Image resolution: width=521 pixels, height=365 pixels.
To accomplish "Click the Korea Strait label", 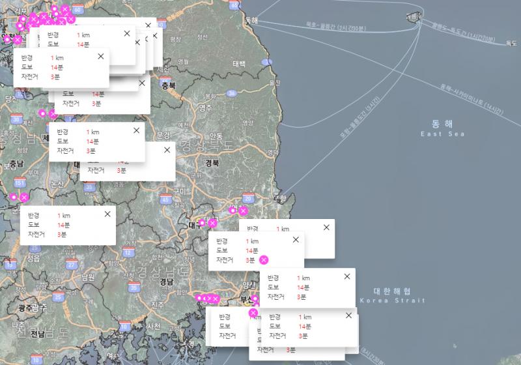I will point(393,300).
